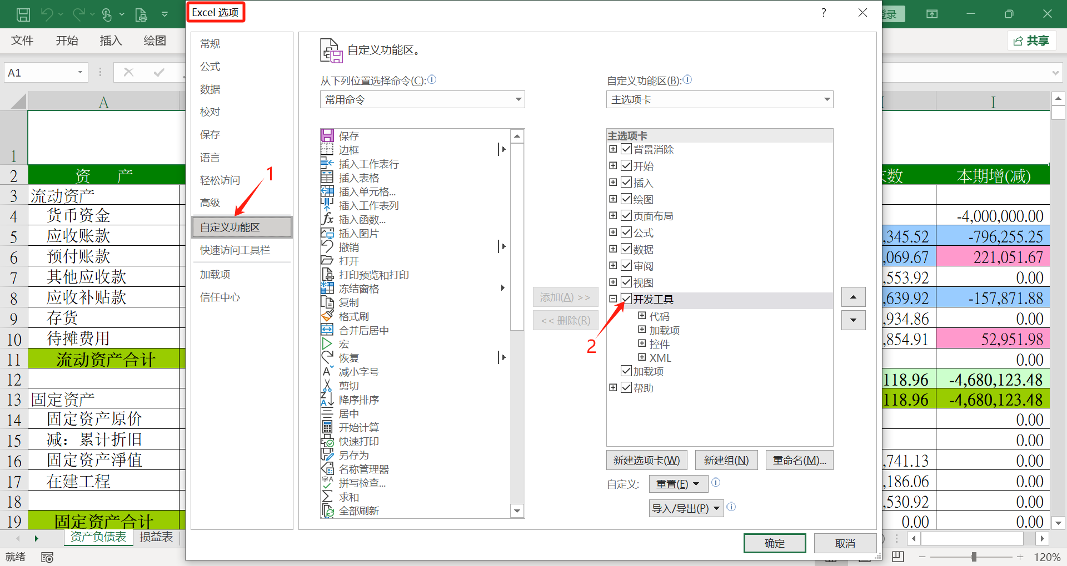Screen dimensions: 1067x566
Task: Select 插入表格 command
Action: [358, 178]
